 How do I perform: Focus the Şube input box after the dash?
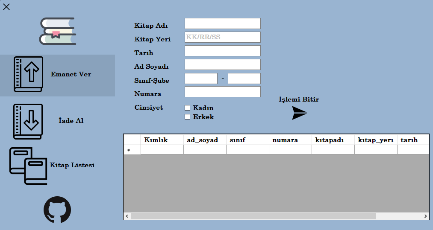[244, 79]
